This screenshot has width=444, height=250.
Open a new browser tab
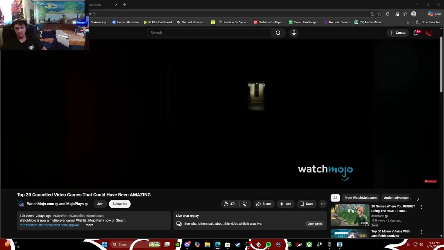125,5
